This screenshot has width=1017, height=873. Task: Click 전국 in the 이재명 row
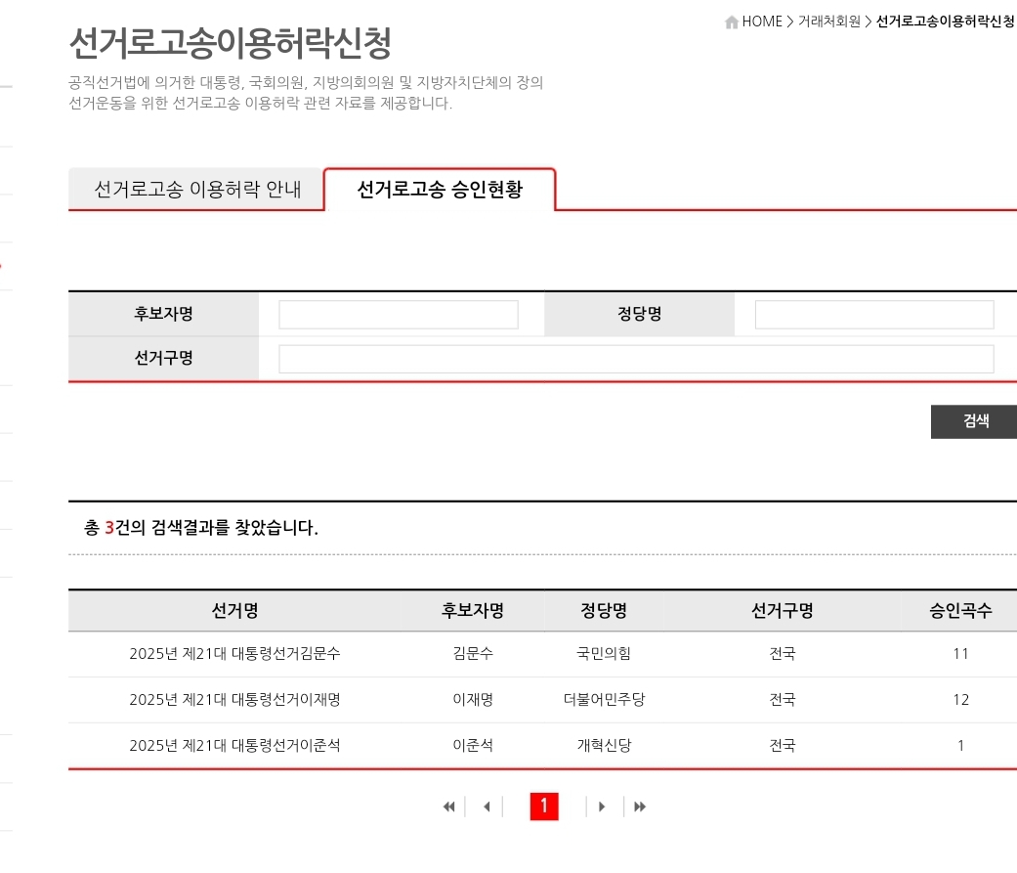[783, 700]
